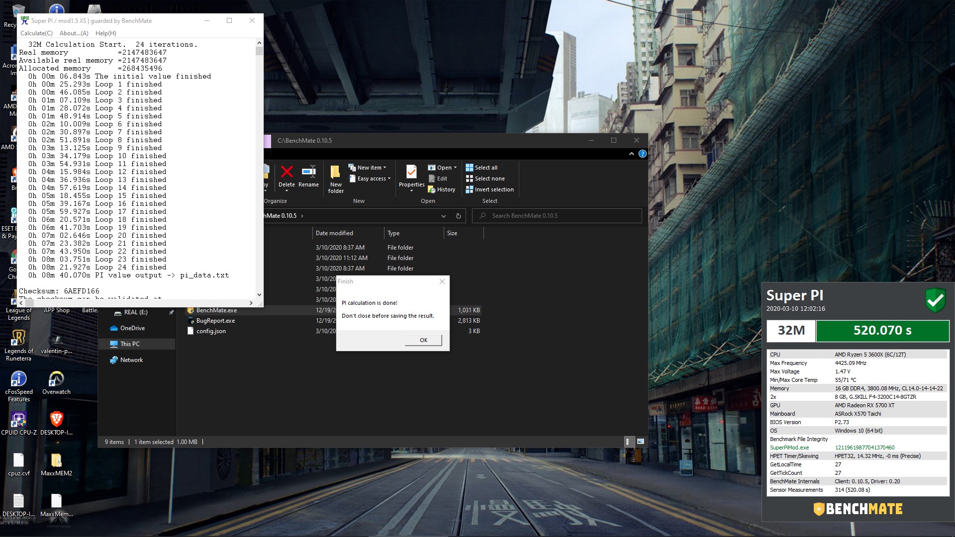This screenshot has height=537, width=955.
Task: Open MaxxMEM2 desktop folder
Action: (x=56, y=464)
